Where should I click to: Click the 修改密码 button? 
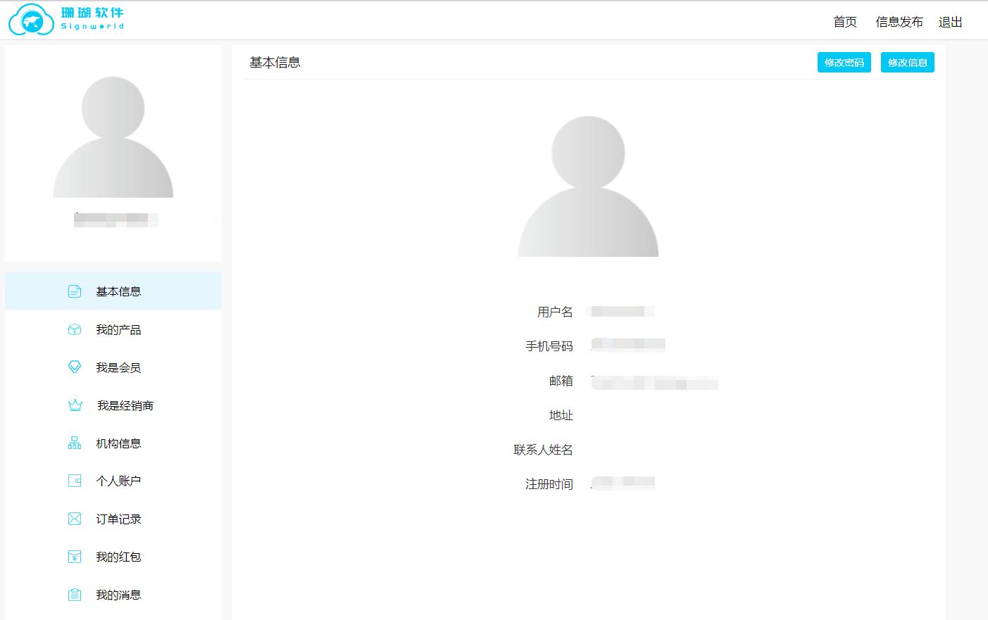(x=844, y=62)
